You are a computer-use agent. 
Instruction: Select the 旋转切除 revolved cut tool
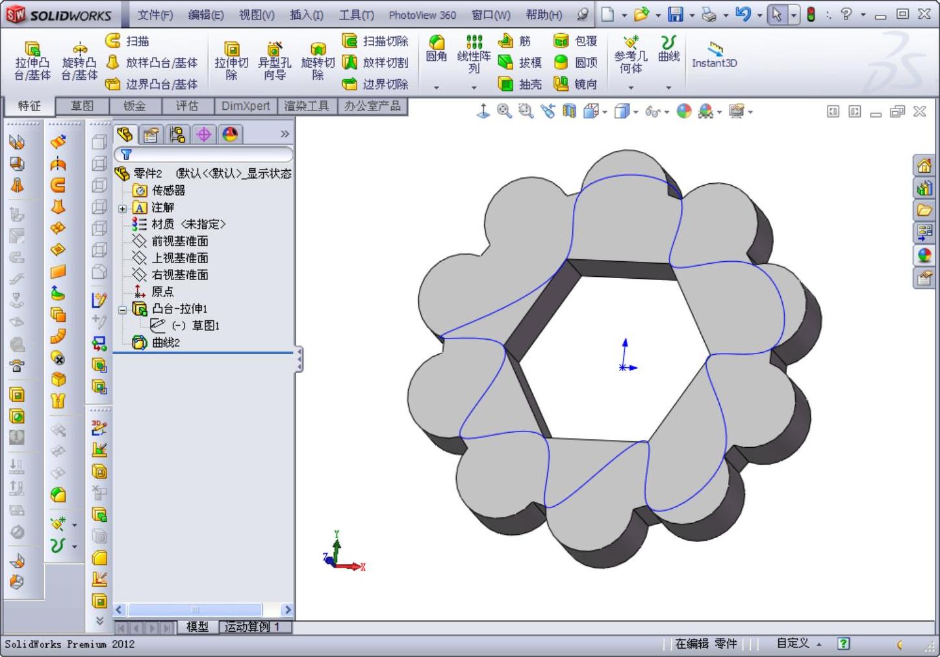(318, 60)
